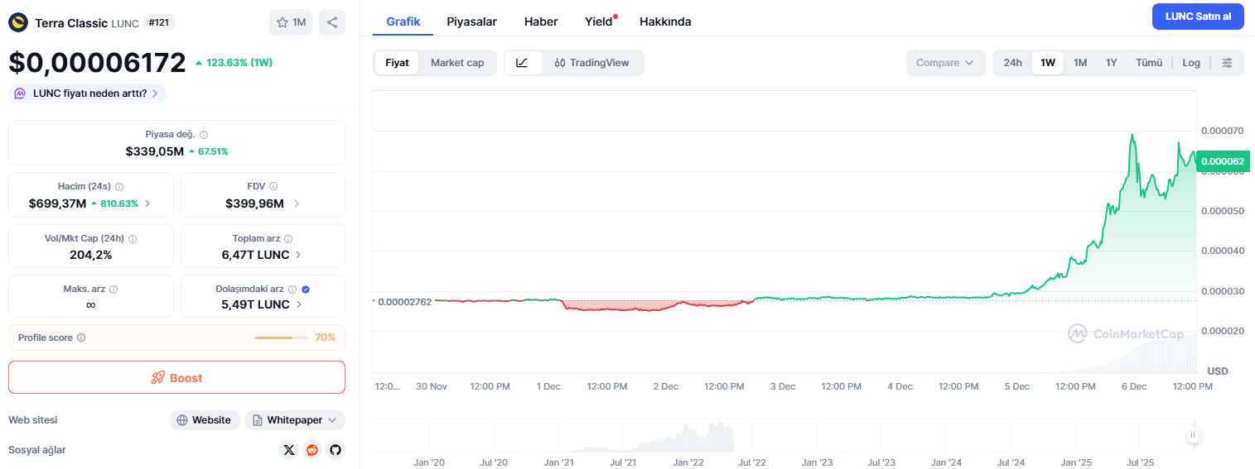Switch to TradingView chart mode

point(591,63)
